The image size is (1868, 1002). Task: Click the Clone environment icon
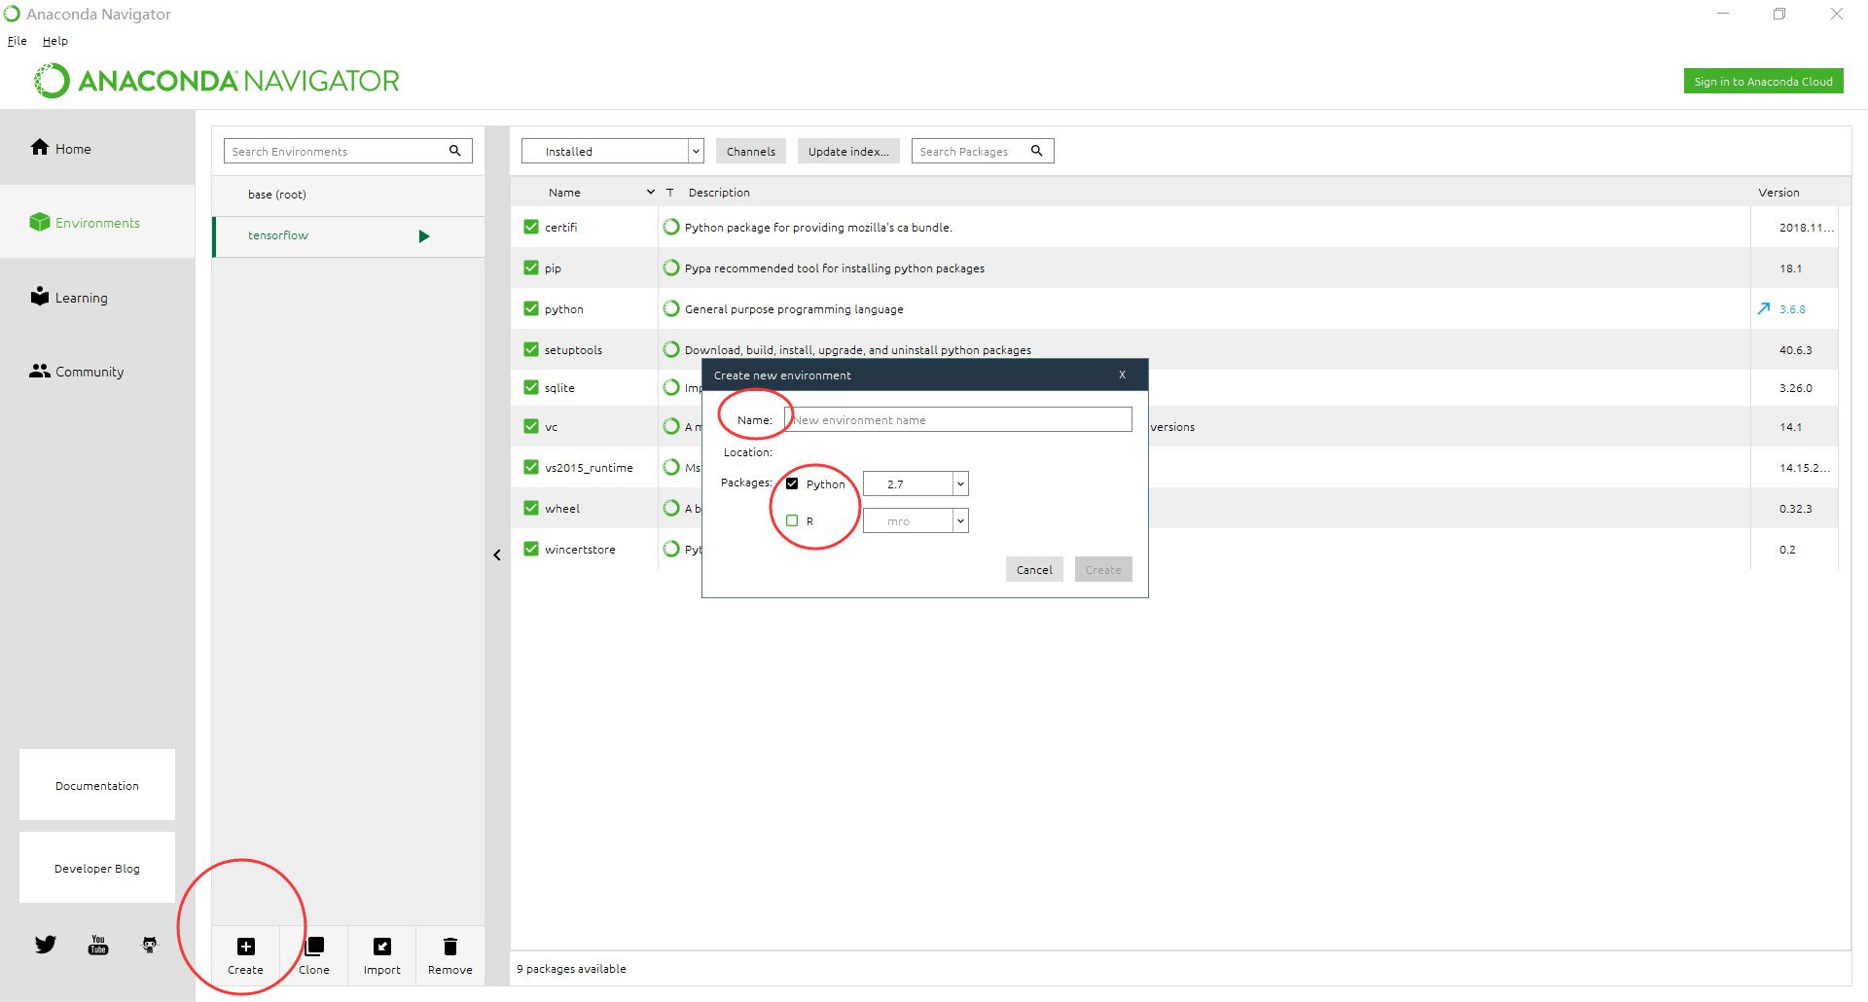coord(314,947)
